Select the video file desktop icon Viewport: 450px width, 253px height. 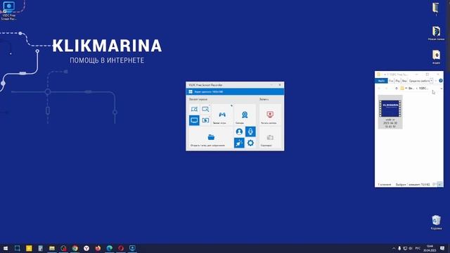(436, 57)
